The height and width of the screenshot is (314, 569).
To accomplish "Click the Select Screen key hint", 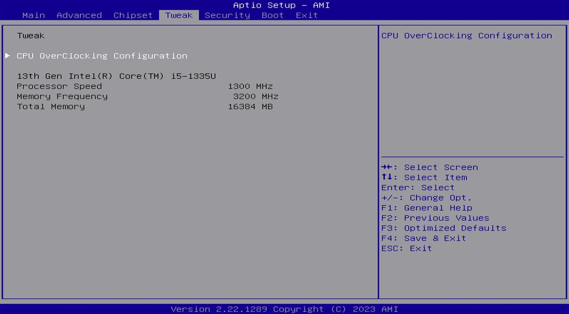I will 430,168.
